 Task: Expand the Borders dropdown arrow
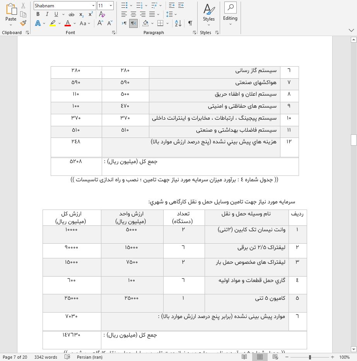(167, 23)
